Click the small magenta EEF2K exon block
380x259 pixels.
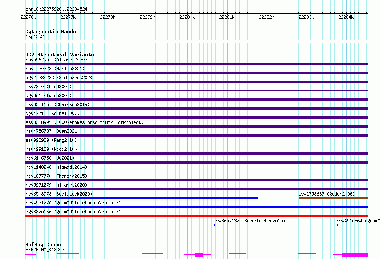(199, 255)
